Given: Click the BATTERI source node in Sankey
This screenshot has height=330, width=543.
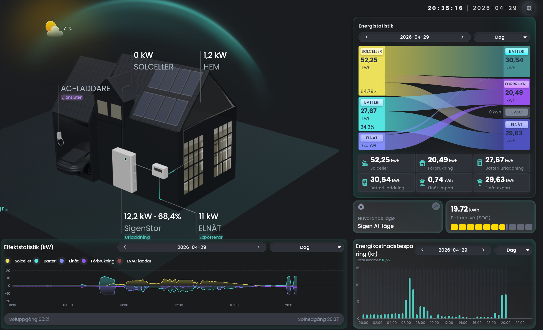Looking at the screenshot, I should 372,114.
